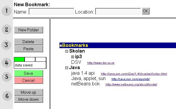Image resolution: width=176 pixels, height=109 pixels.
Task: Select the DSV bookmark name
Action: tap(76, 62)
